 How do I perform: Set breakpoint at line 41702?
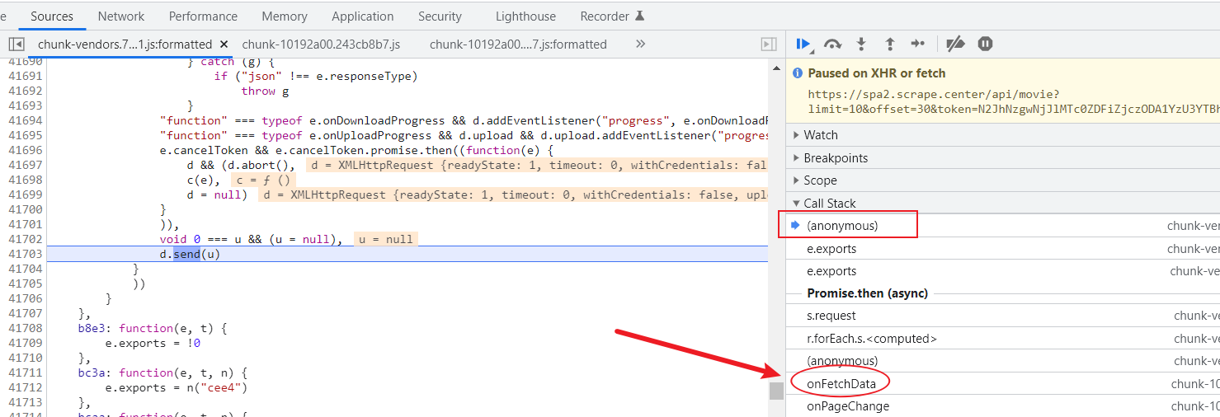pyautogui.click(x=25, y=239)
